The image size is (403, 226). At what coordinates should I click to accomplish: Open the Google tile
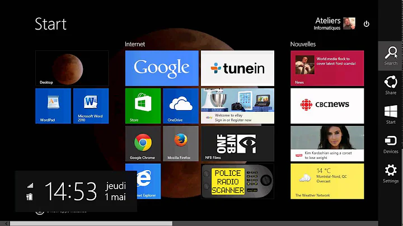[x=162, y=68]
